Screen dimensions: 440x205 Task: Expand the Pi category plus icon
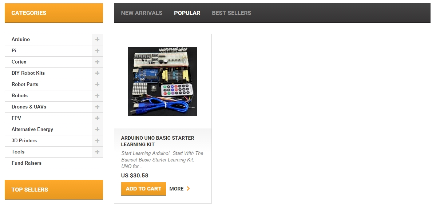(x=97, y=50)
